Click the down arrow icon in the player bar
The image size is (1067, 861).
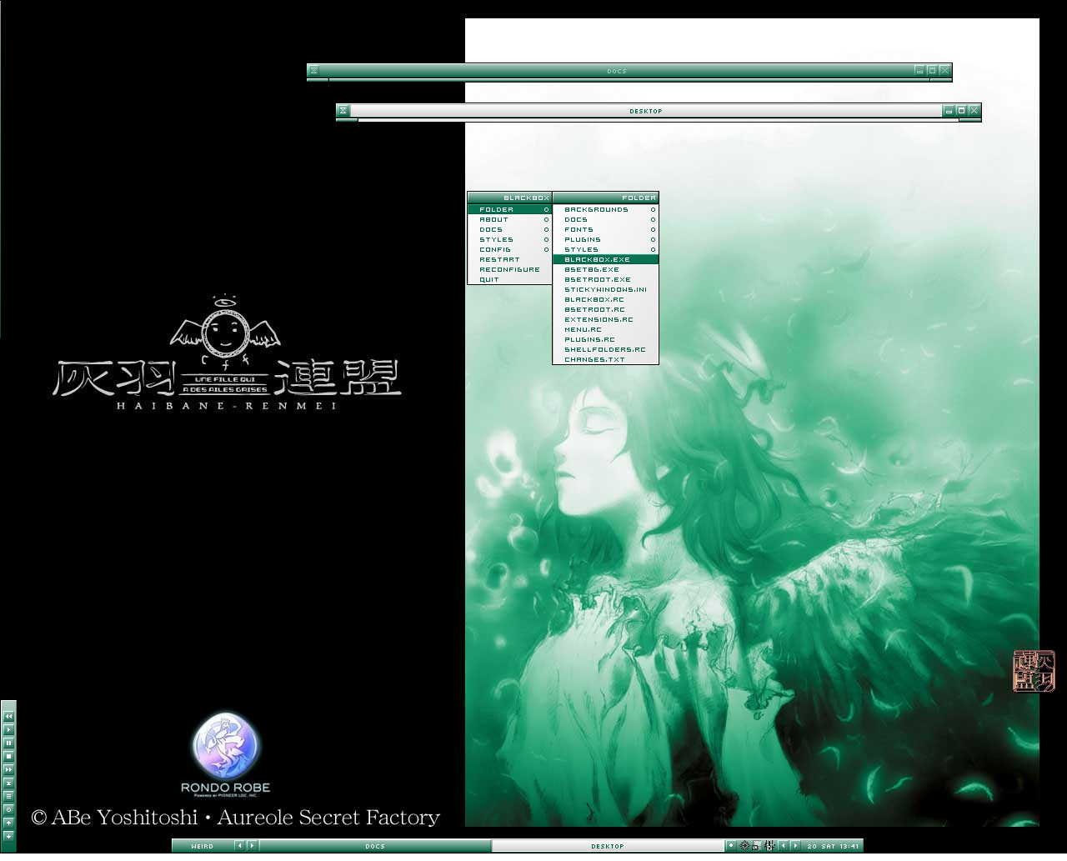pos(8,836)
